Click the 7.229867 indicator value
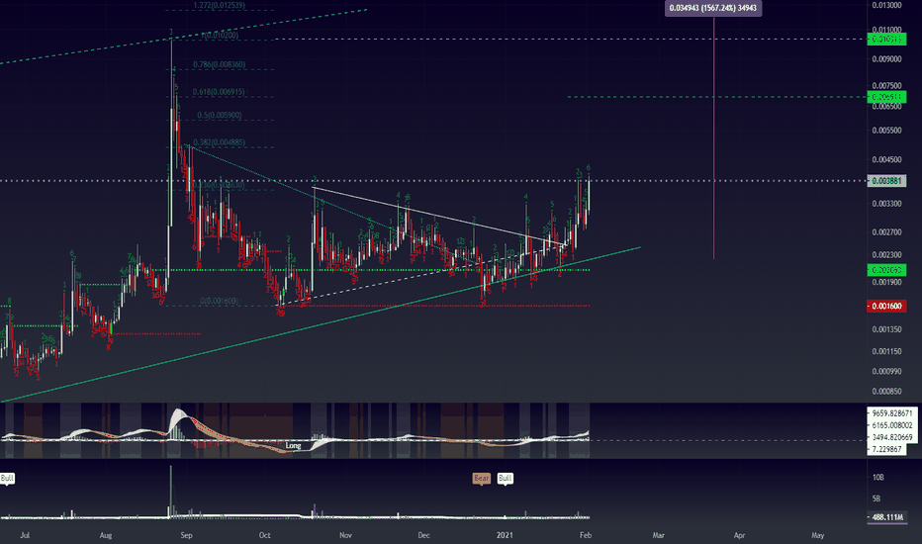 point(886,449)
